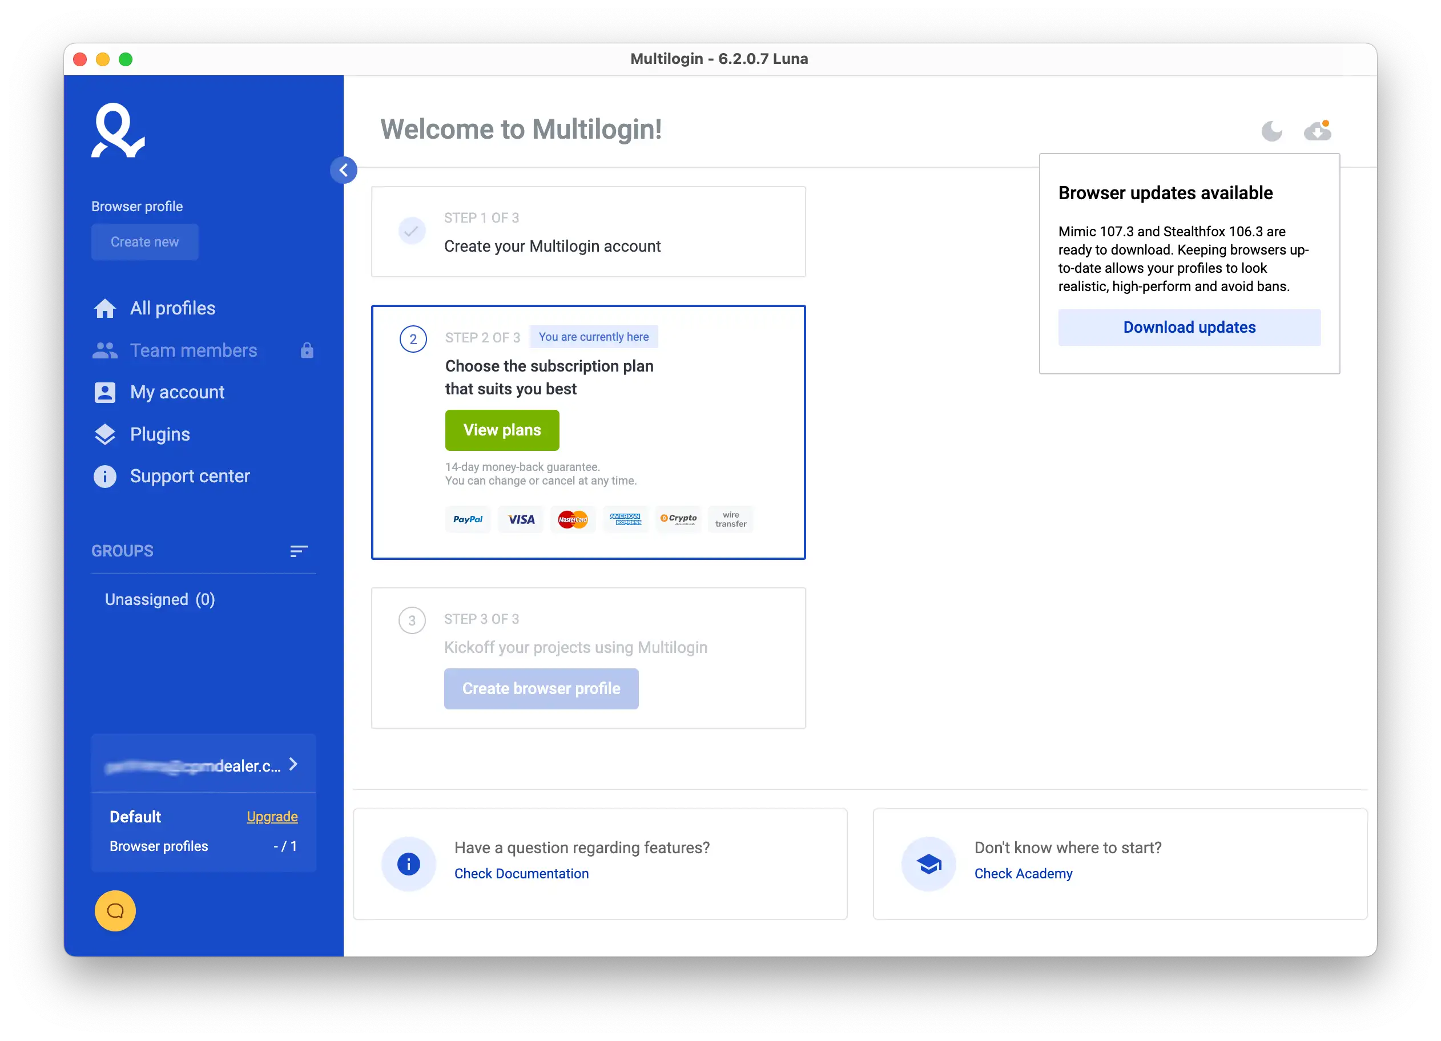The width and height of the screenshot is (1441, 1041).
Task: Click the '14-day money-back guarantee.' text
Action: pyautogui.click(x=522, y=467)
